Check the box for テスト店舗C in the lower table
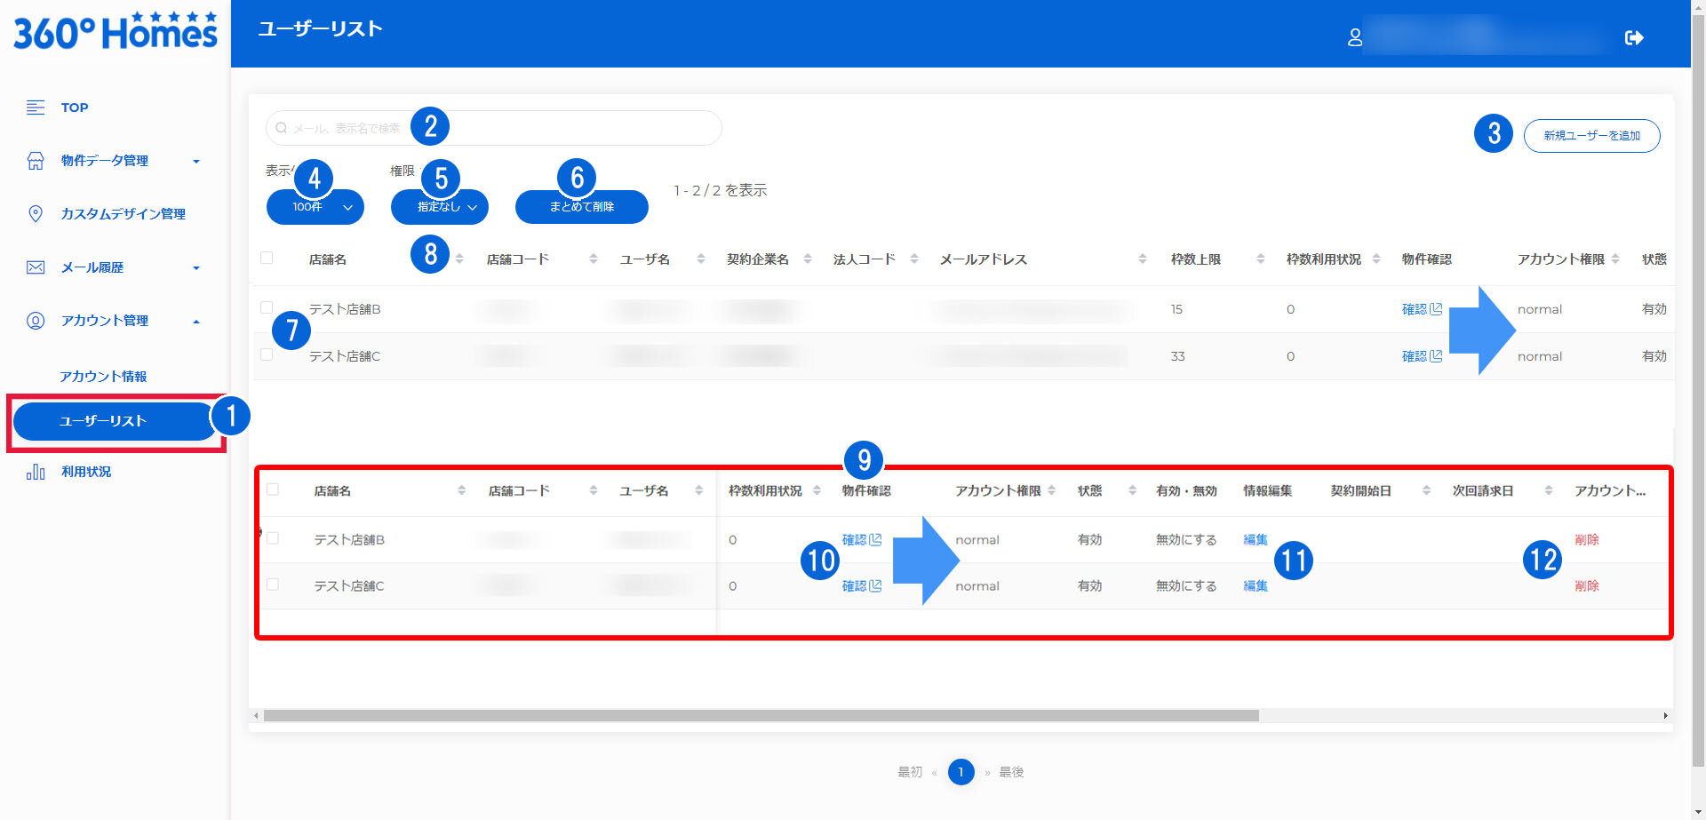Screen dimensions: 1706x820 point(273,585)
